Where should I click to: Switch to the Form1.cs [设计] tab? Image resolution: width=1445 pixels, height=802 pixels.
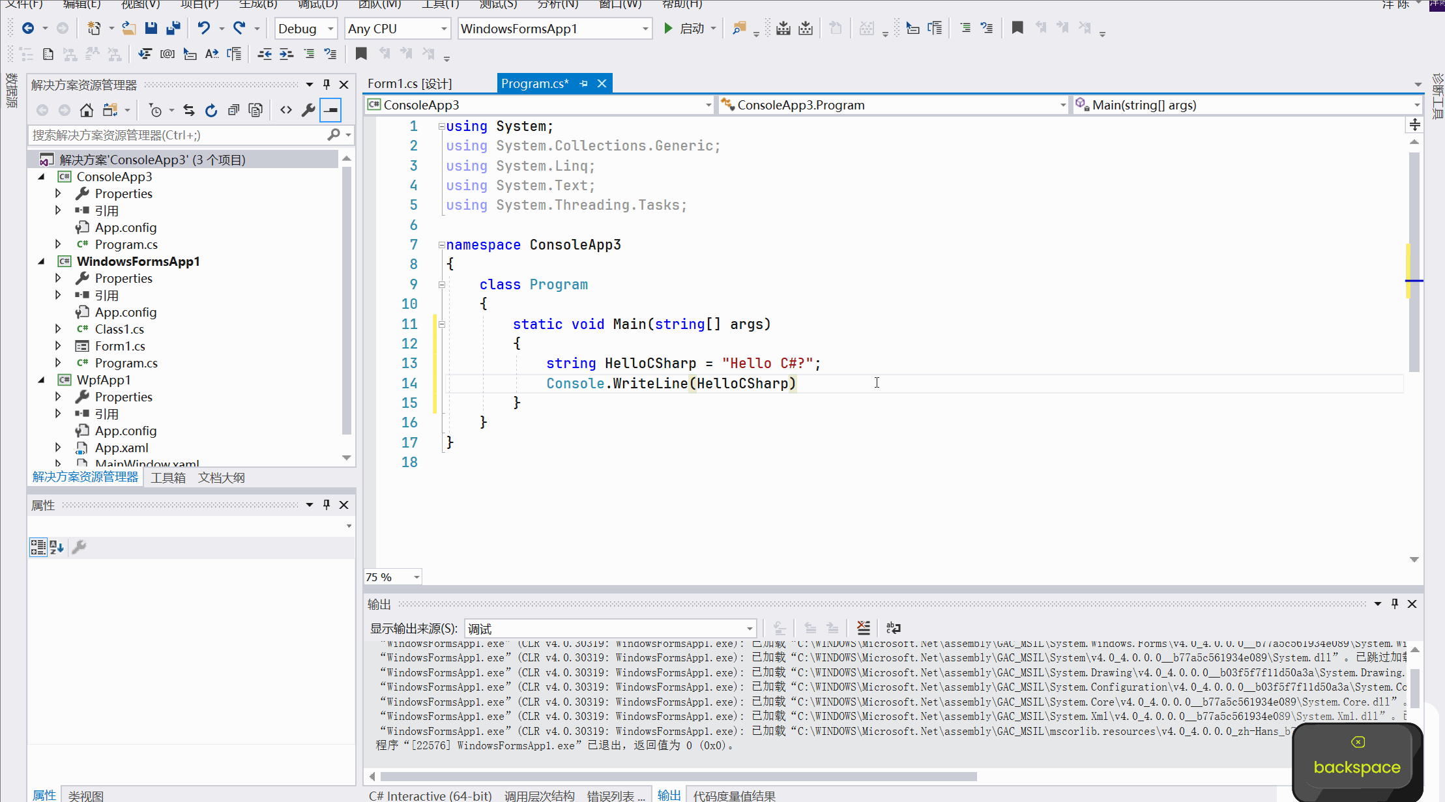(x=409, y=83)
